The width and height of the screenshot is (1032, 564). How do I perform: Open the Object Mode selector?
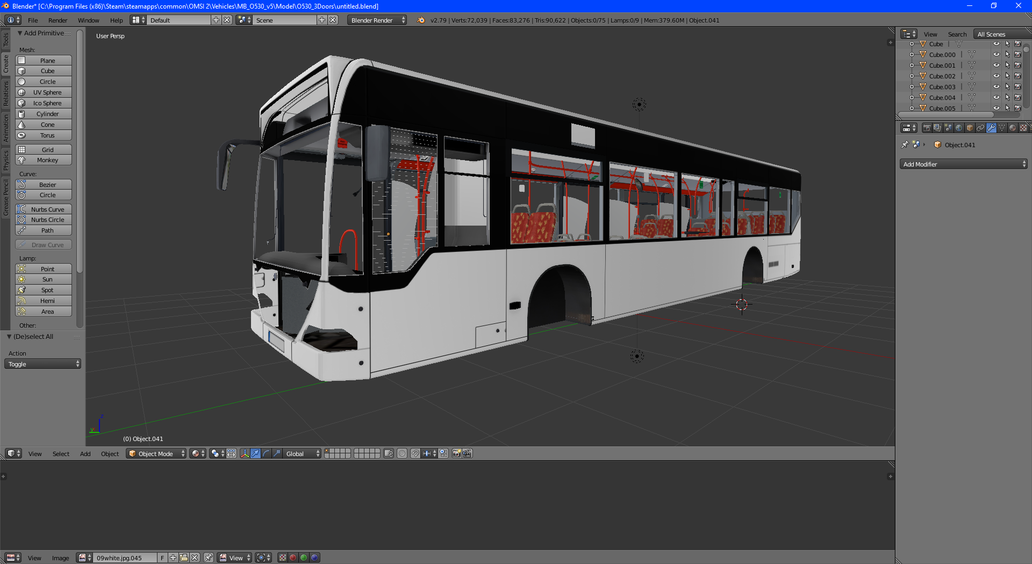(156, 454)
